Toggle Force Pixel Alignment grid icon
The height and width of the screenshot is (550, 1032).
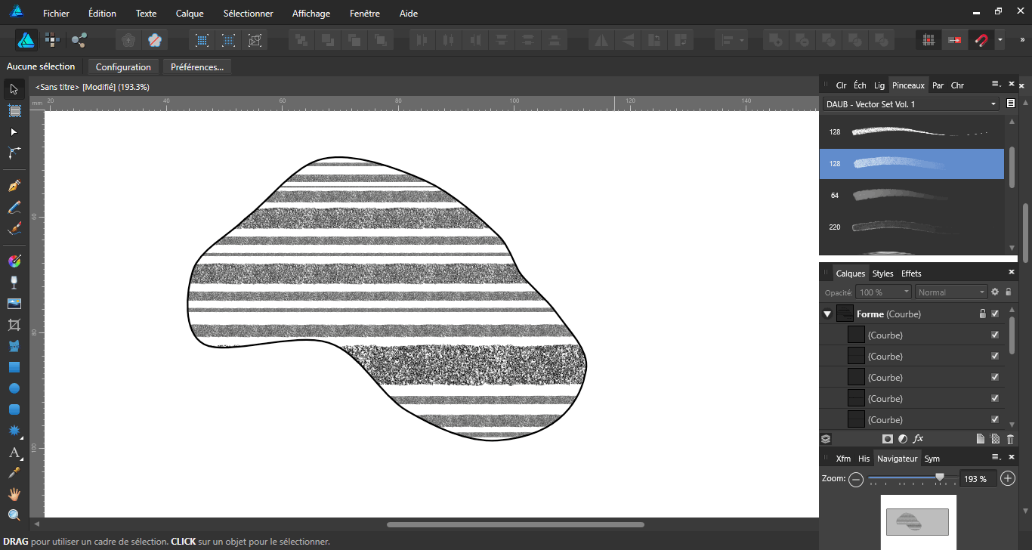(x=928, y=40)
